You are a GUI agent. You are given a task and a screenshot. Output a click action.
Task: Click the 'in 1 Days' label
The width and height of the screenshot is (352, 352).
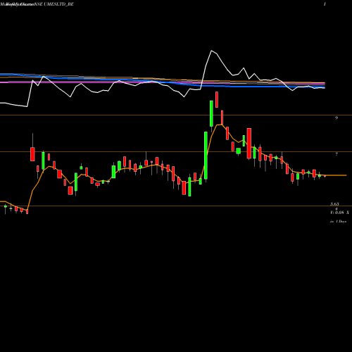click(x=338, y=221)
